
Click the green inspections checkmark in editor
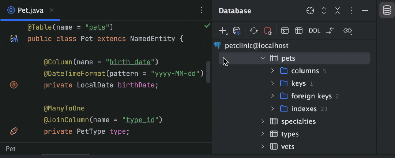pos(207,26)
